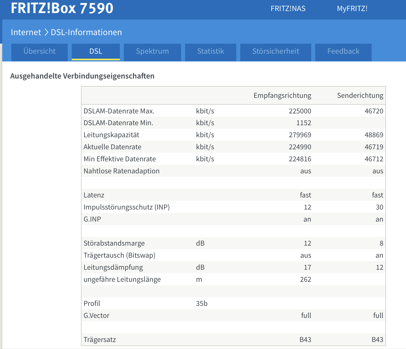
Task: Click the Impulsstörungsschutz (INP) label
Action: pos(127,207)
